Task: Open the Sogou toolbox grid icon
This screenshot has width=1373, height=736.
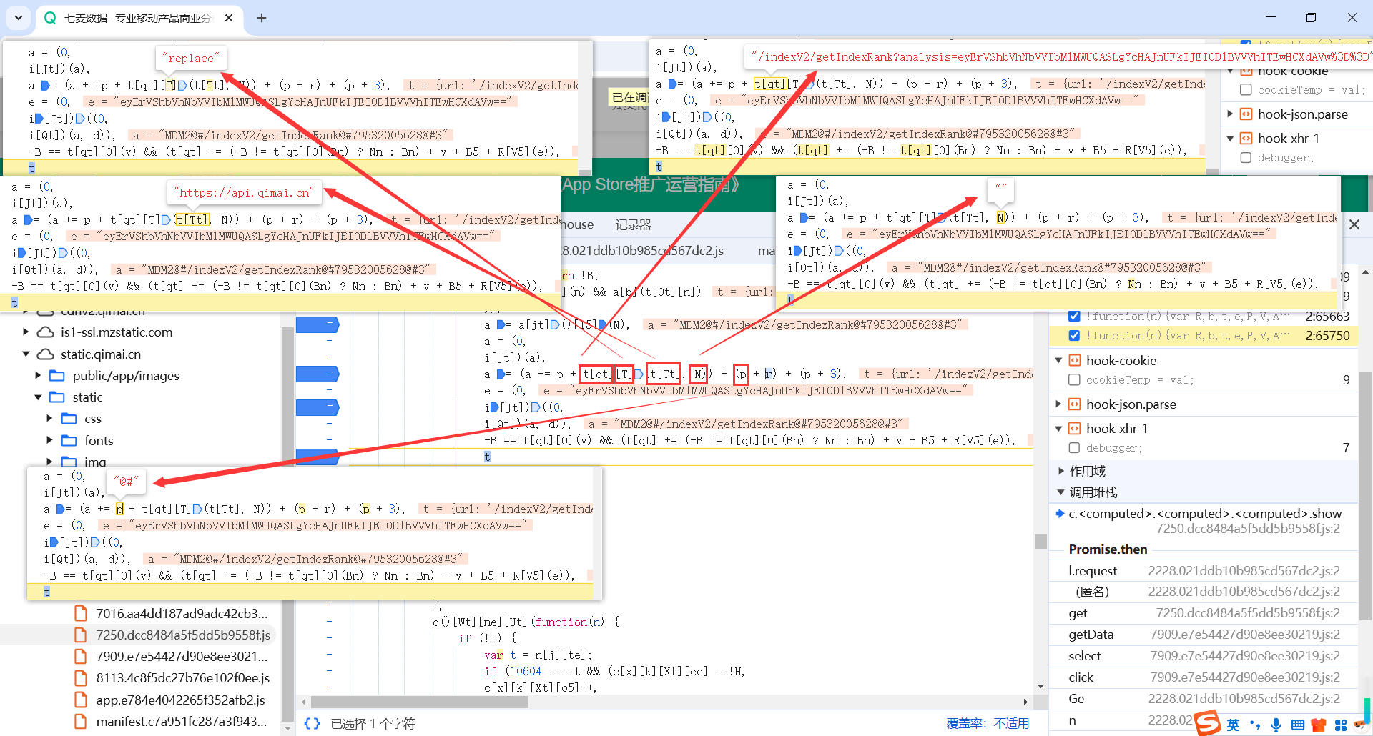Action: [1340, 725]
